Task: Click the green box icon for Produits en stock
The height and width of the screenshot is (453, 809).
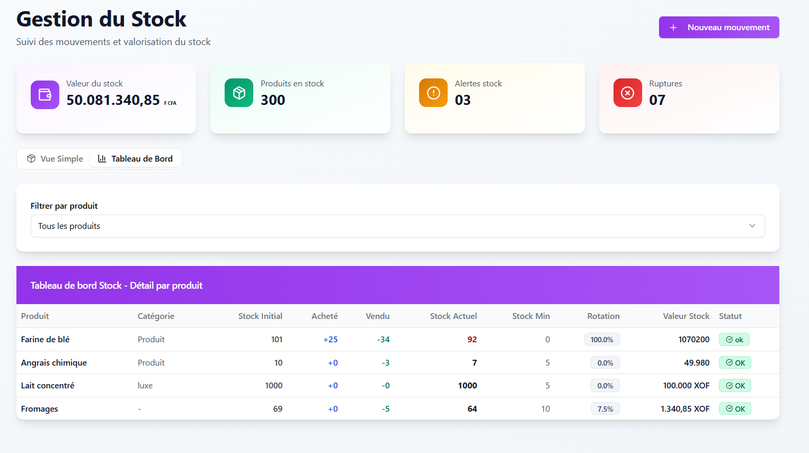Action: point(239,93)
